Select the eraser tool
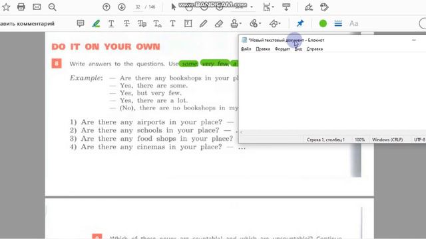Viewport: 426px width, 239px height. [219, 24]
